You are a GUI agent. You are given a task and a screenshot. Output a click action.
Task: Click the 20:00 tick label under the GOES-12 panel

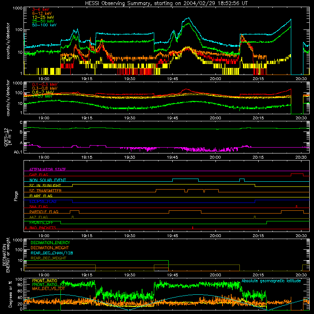(215, 157)
